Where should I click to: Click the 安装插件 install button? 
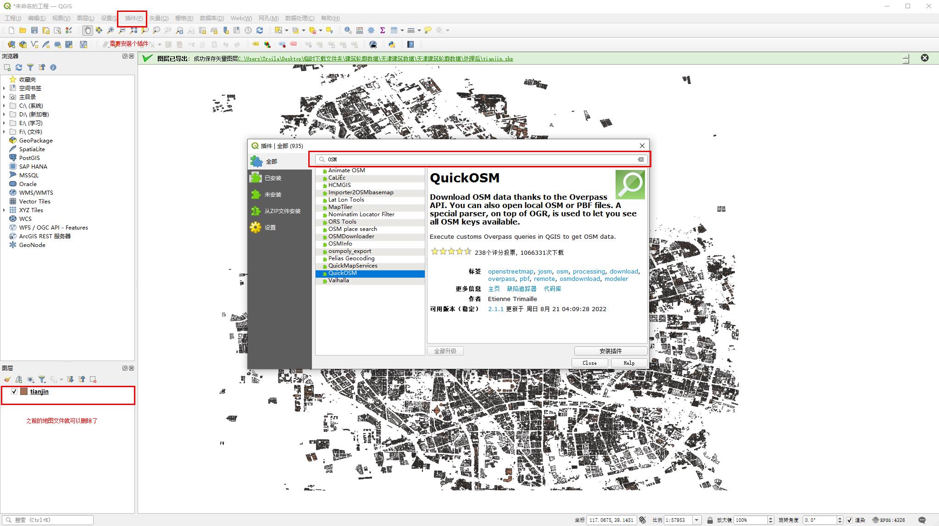tap(611, 351)
